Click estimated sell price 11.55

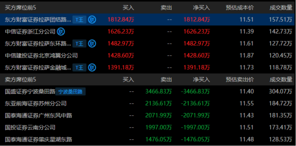point(247,104)
